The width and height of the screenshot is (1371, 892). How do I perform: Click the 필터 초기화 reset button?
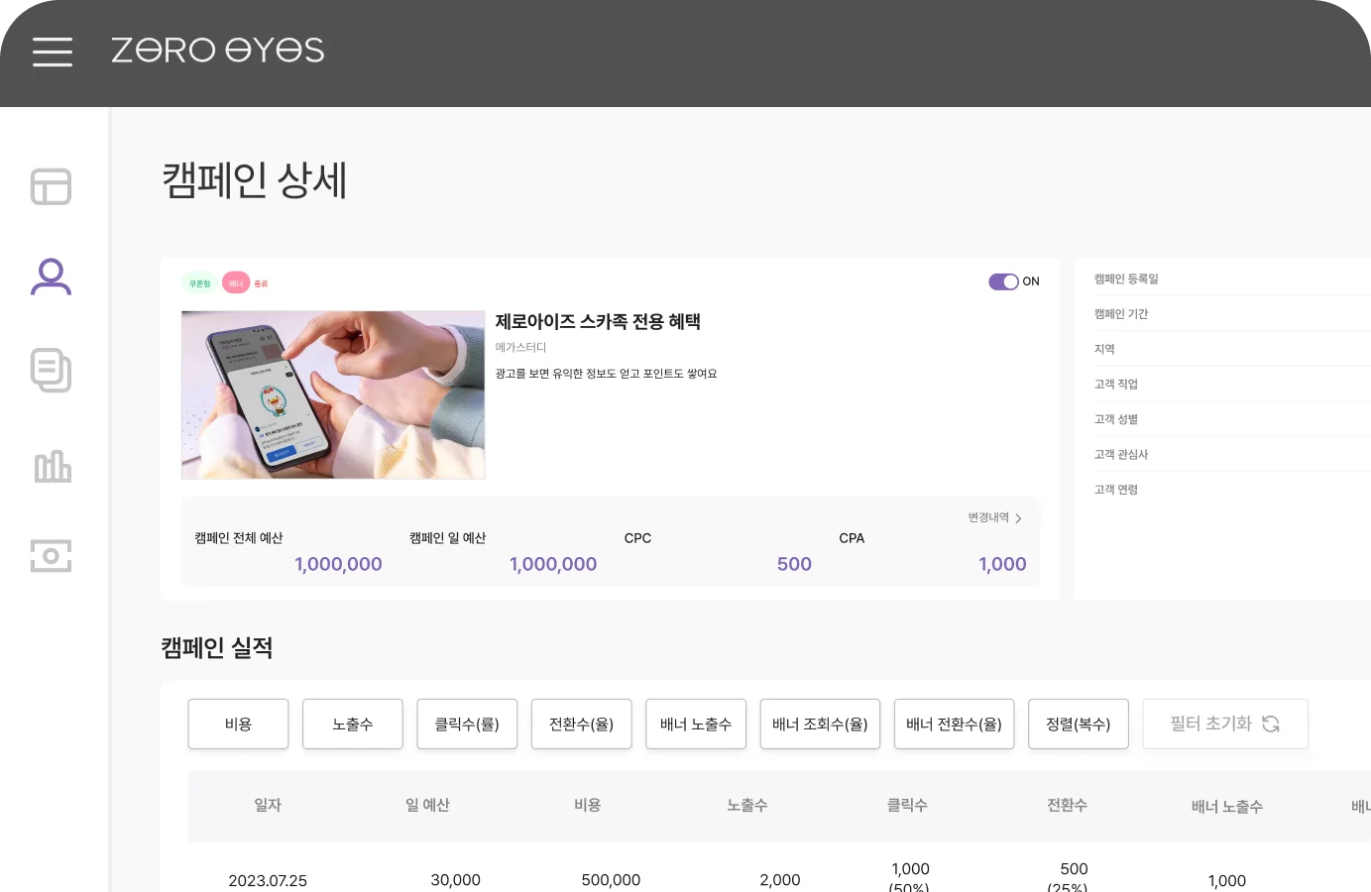click(x=1225, y=725)
